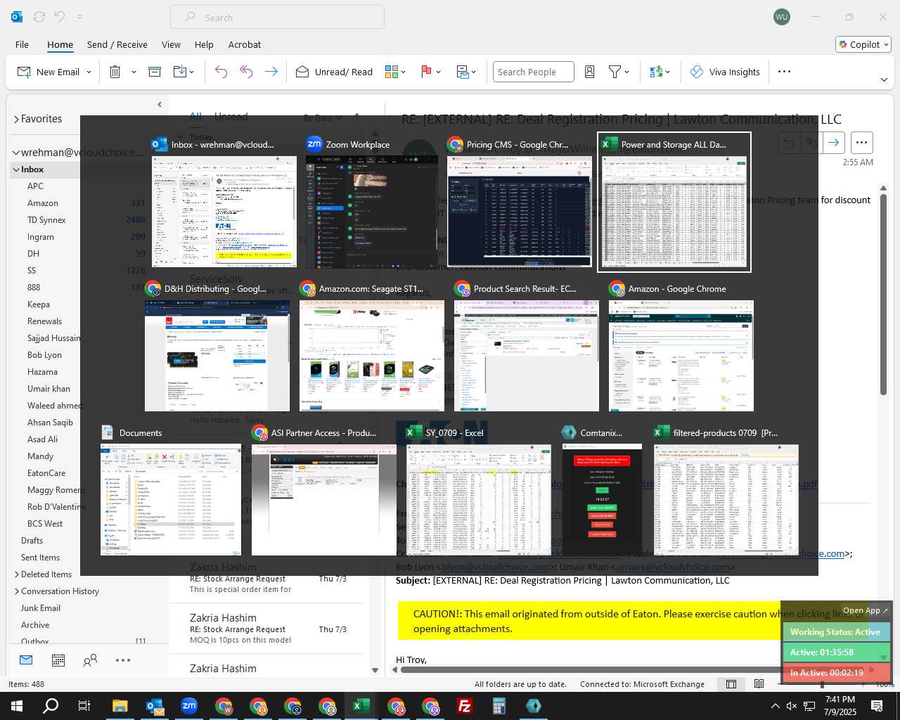900x720 pixels.
Task: Switch to Mail view icon at bottom
Action: pos(26,660)
